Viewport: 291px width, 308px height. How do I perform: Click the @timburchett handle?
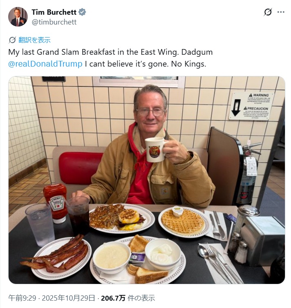54,22
